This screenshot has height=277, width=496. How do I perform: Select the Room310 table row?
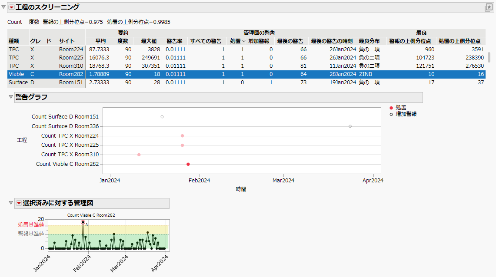tap(246, 66)
